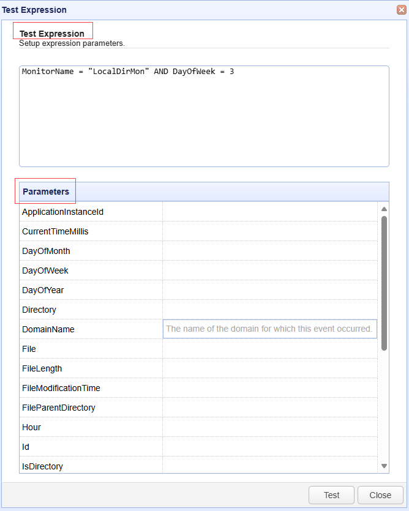Select the DayOfYear parameter row
The width and height of the screenshot is (409, 511).
198,290
